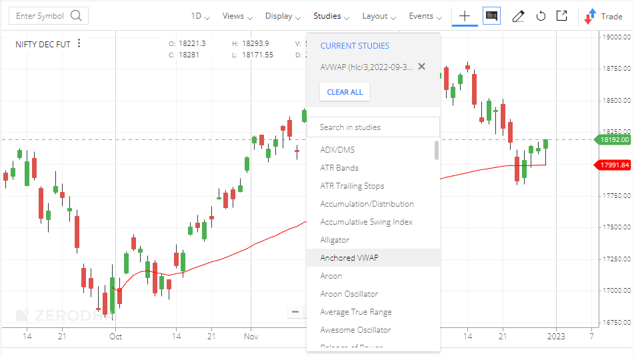Viewport: 634px width, 356px height.
Task: Select ATR Bands study
Action: pos(373,167)
